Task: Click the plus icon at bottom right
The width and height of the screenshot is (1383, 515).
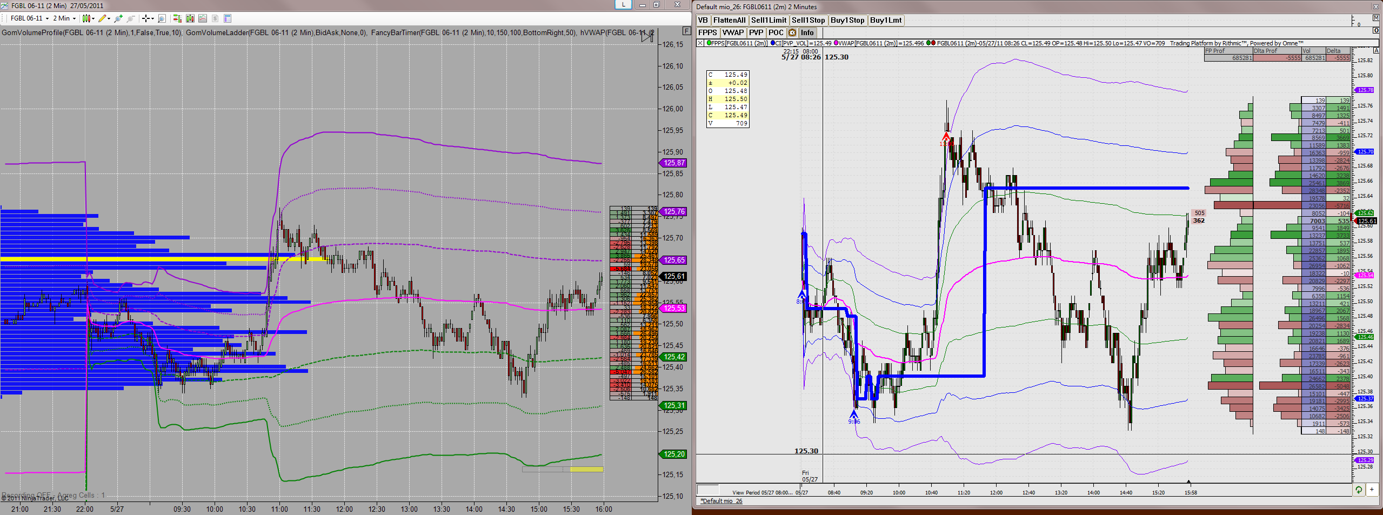Action: [1372, 490]
